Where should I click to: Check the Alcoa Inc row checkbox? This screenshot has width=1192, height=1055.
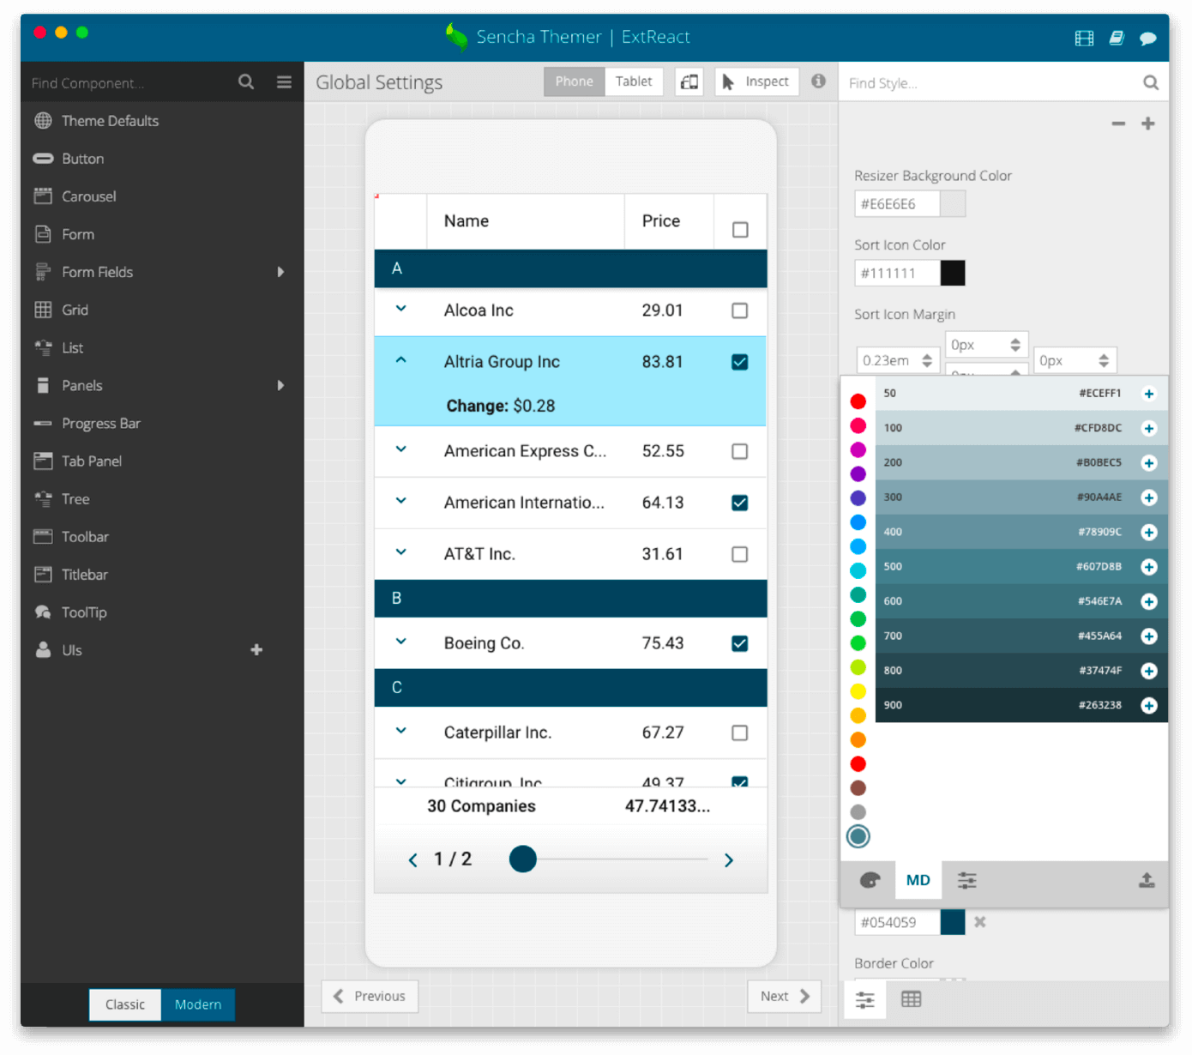pos(739,310)
